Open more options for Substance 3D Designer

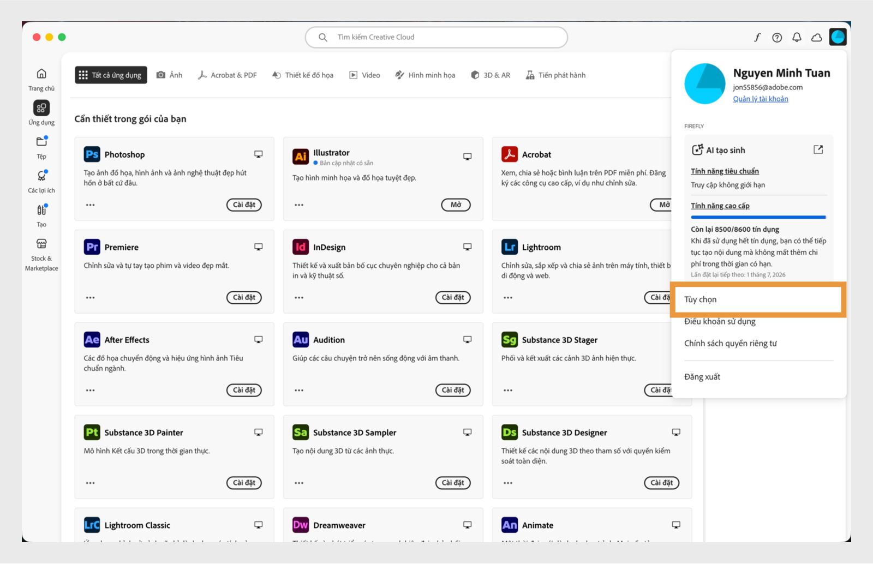508,483
